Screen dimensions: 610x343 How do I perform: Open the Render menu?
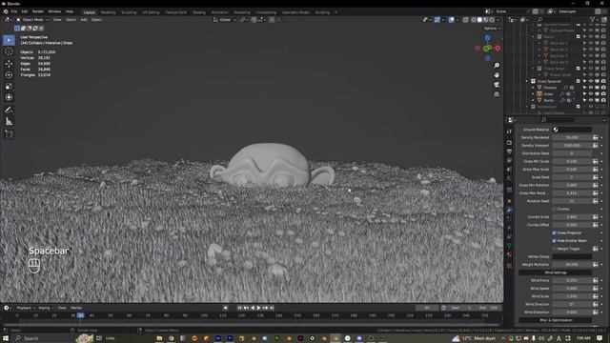38,11
